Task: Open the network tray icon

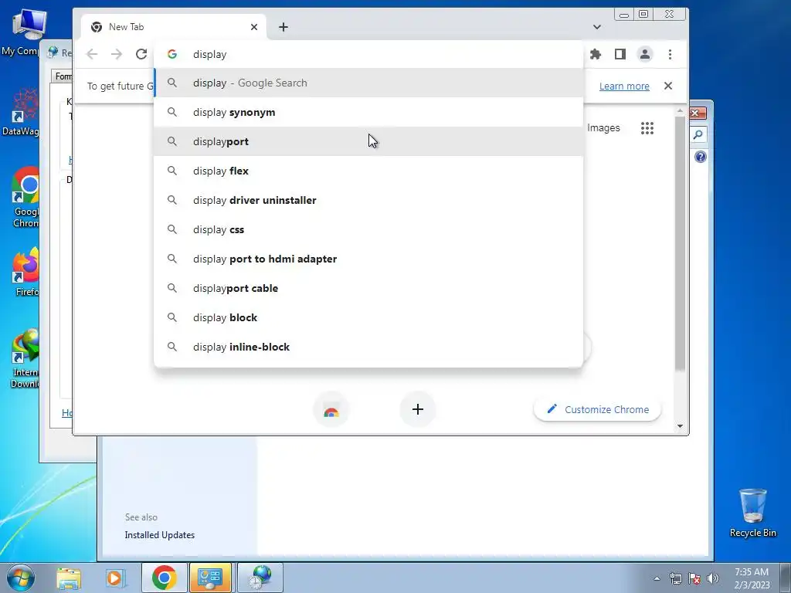Action: (675, 578)
